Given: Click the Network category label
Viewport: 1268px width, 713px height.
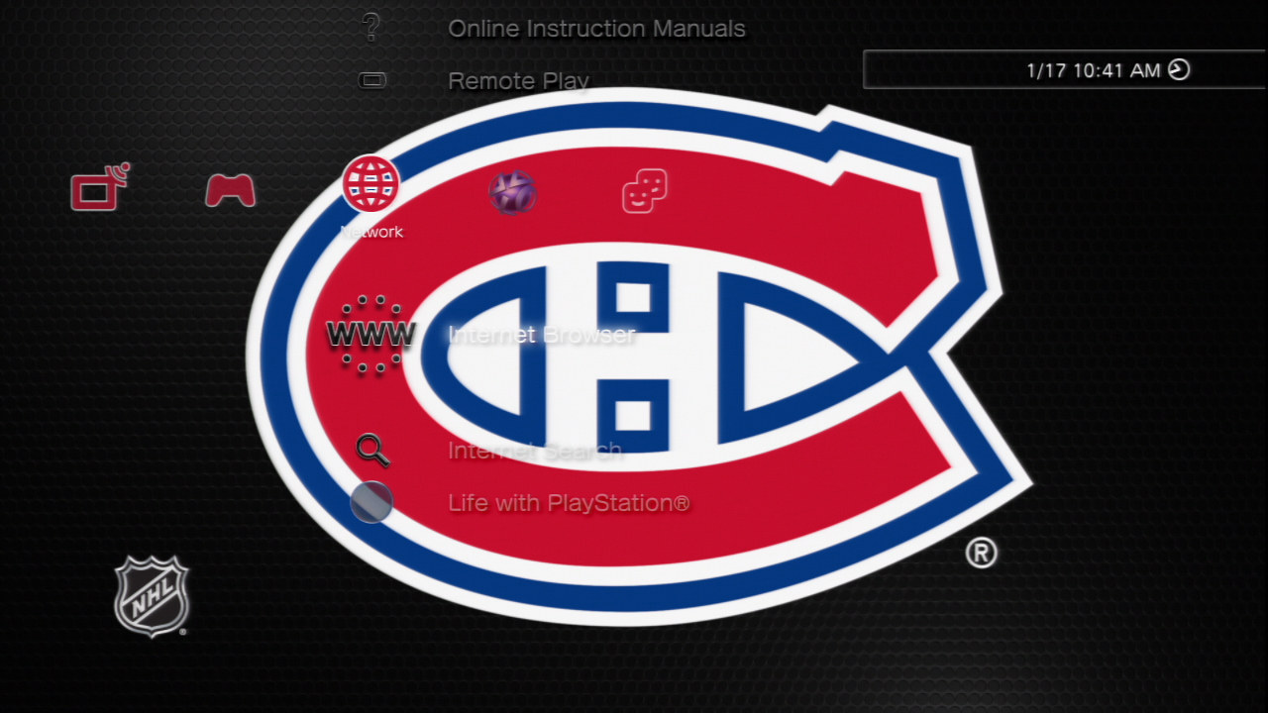Looking at the screenshot, I should pos(371,232).
